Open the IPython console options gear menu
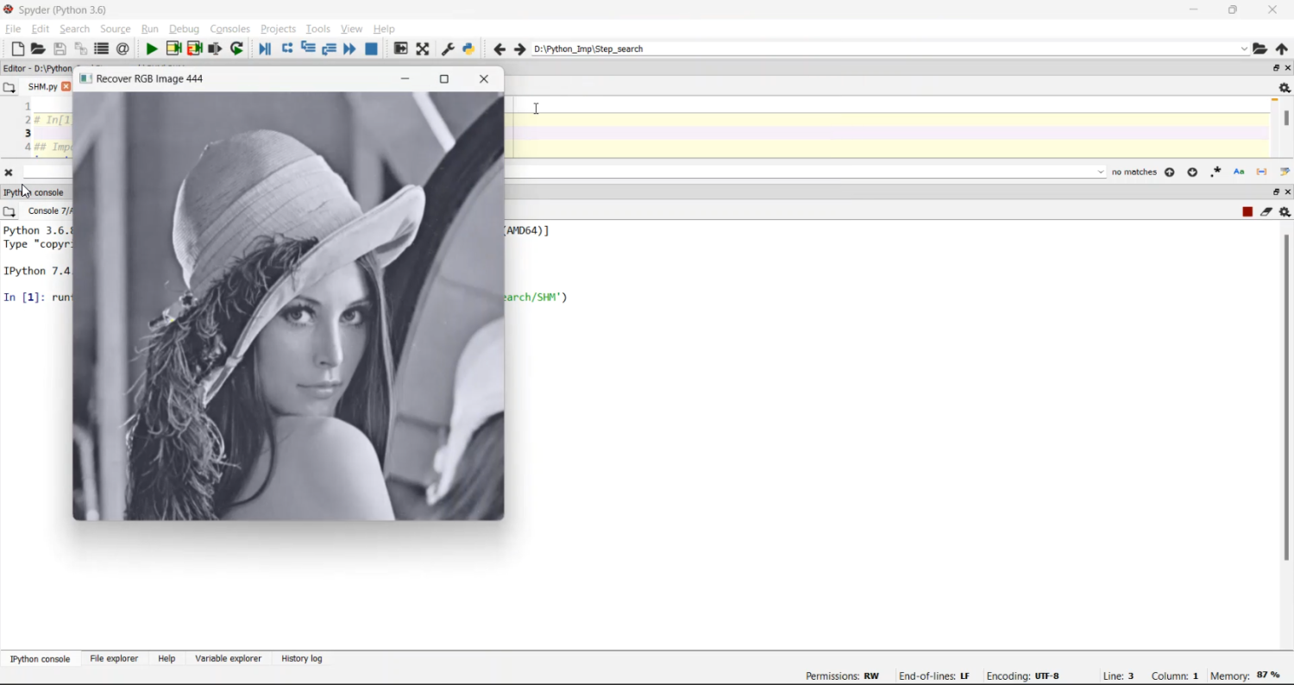Image resolution: width=1294 pixels, height=685 pixels. (1285, 212)
